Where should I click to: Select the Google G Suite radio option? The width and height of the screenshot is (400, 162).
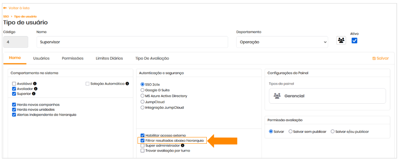pos(142,90)
